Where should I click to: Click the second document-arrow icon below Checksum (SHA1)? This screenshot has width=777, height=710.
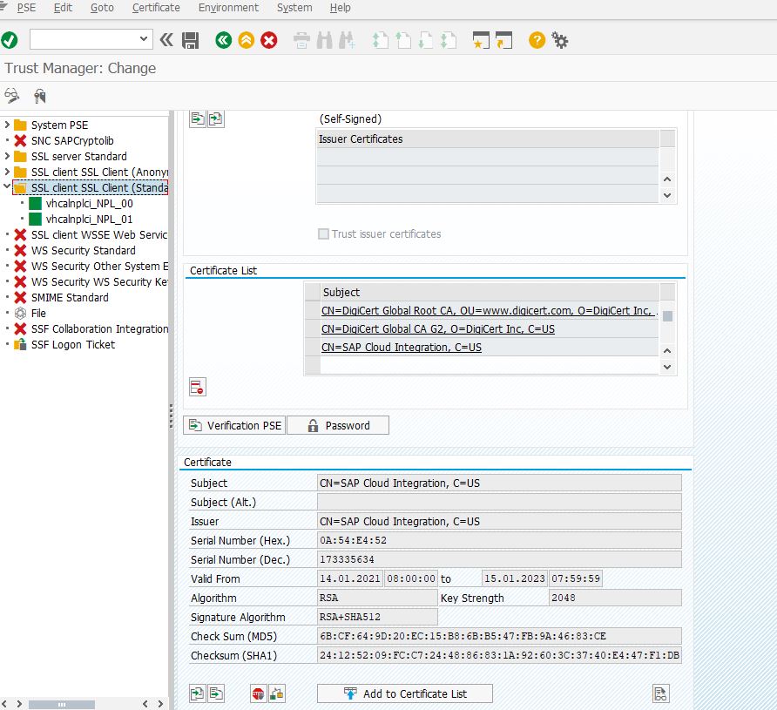tap(215, 693)
